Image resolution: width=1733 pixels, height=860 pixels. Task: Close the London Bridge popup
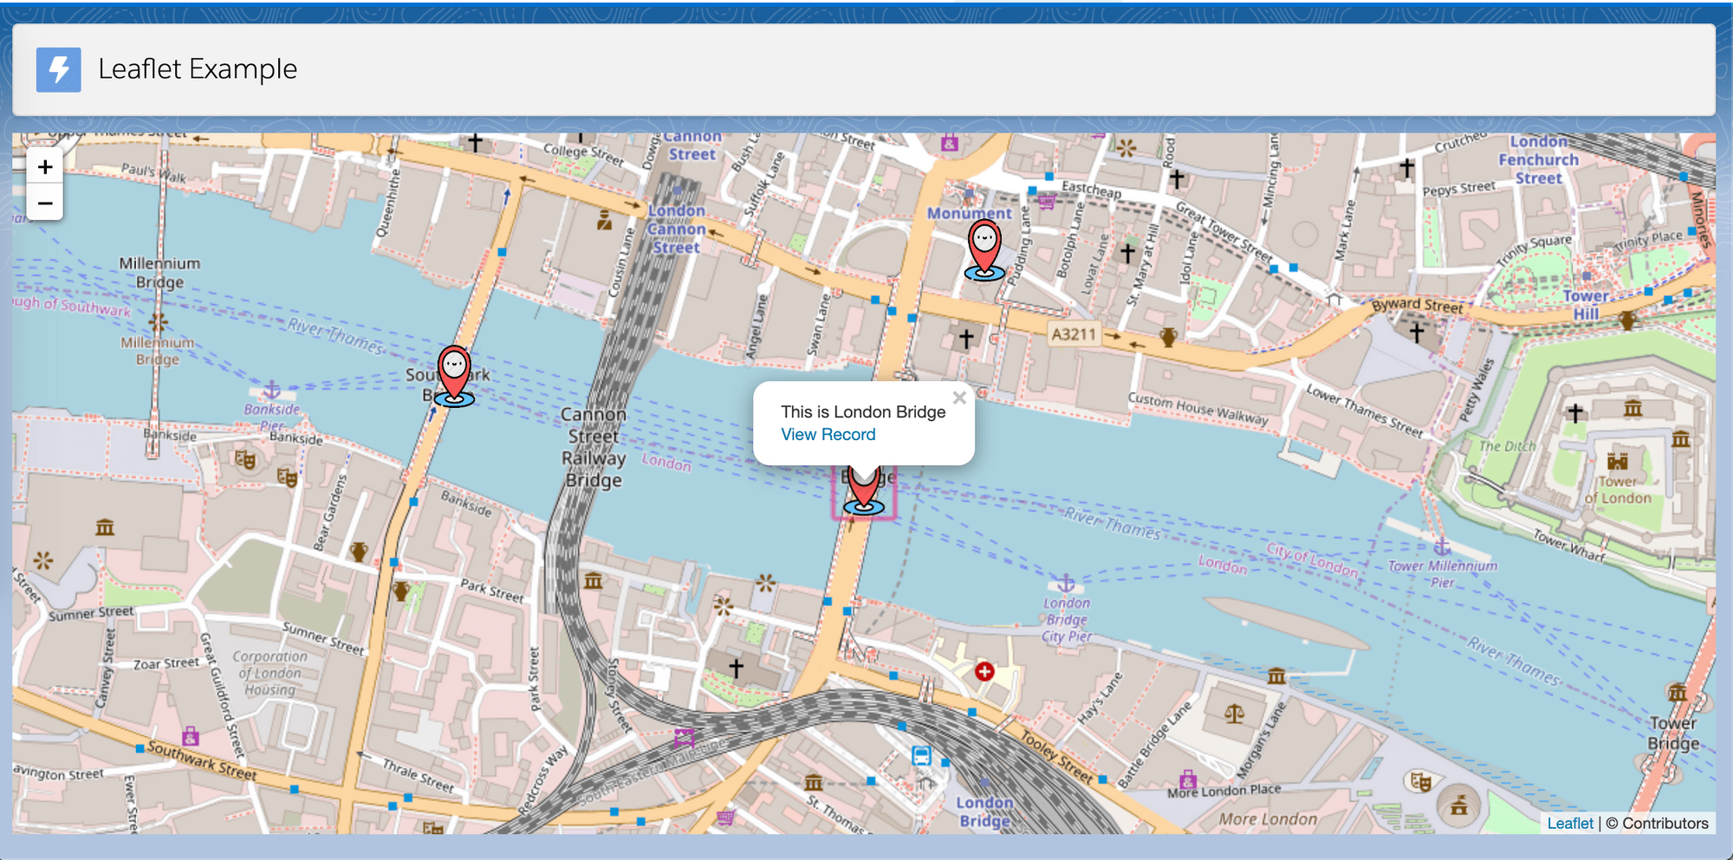click(958, 398)
